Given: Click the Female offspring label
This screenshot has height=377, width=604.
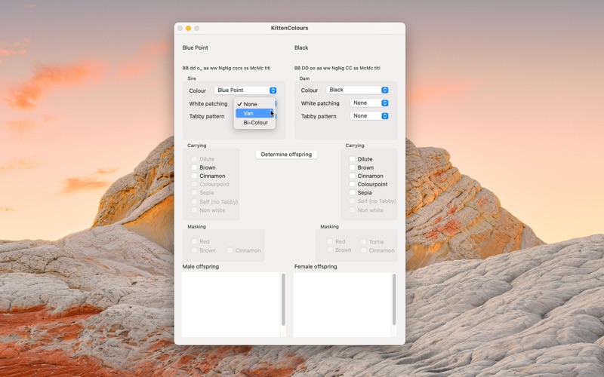Looking at the screenshot, I should [x=316, y=266].
